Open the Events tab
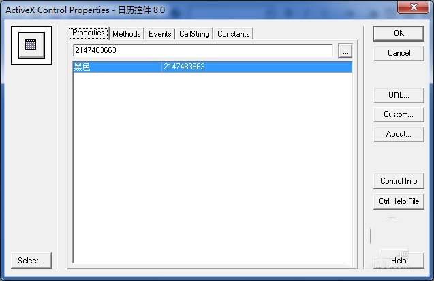This screenshot has width=434, height=281. click(x=159, y=34)
